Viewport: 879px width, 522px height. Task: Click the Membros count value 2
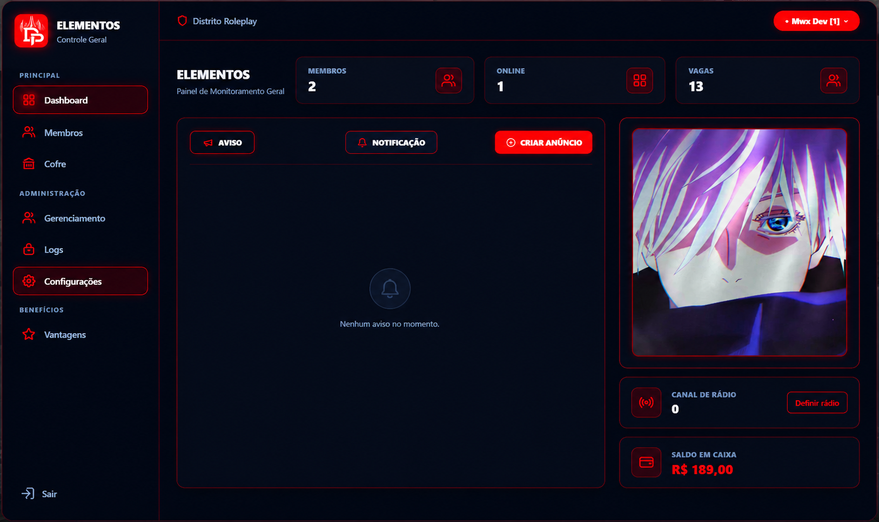click(x=312, y=86)
